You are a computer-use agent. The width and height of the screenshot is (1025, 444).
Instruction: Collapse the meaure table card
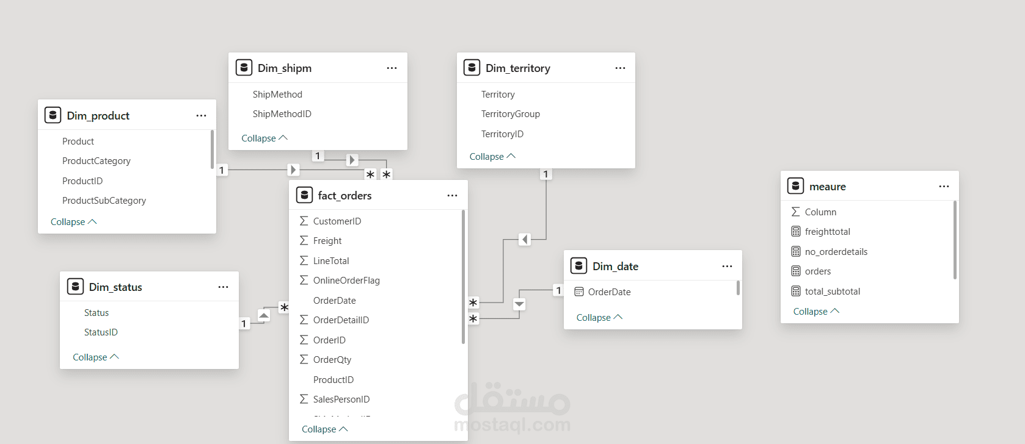pyautogui.click(x=816, y=312)
